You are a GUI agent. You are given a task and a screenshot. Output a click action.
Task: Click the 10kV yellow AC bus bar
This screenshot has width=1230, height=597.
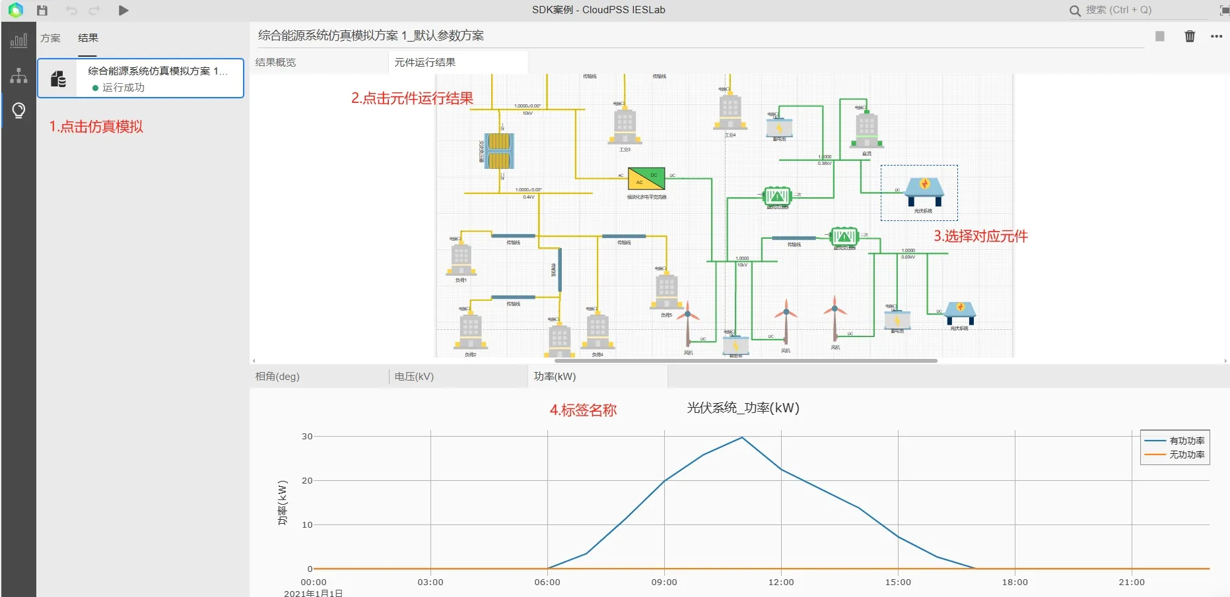click(528, 109)
